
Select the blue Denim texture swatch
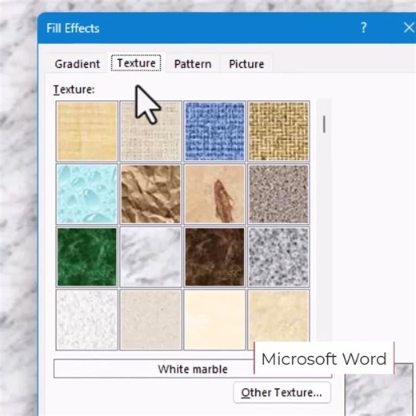214,131
